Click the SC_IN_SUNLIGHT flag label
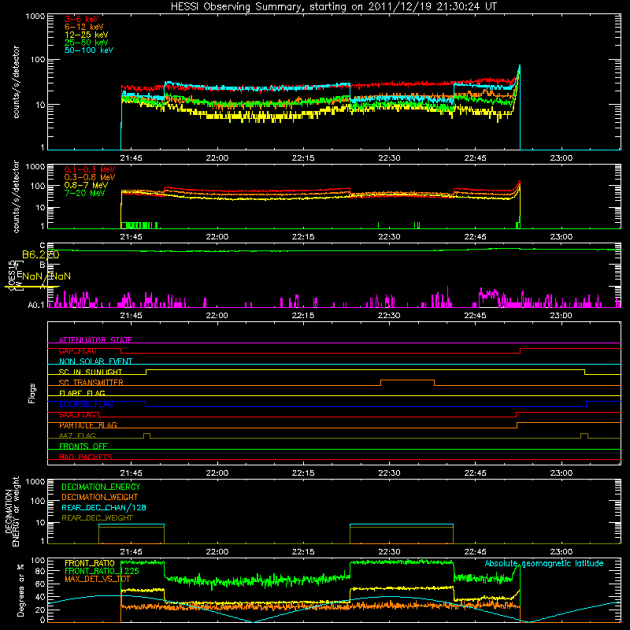The width and height of the screenshot is (630, 630). click(91, 372)
